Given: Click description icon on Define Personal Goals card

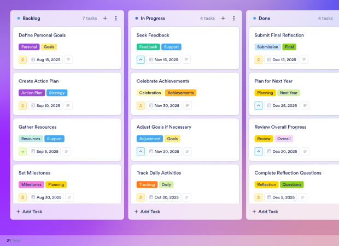Looking at the screenshot, I should [x=68, y=59].
